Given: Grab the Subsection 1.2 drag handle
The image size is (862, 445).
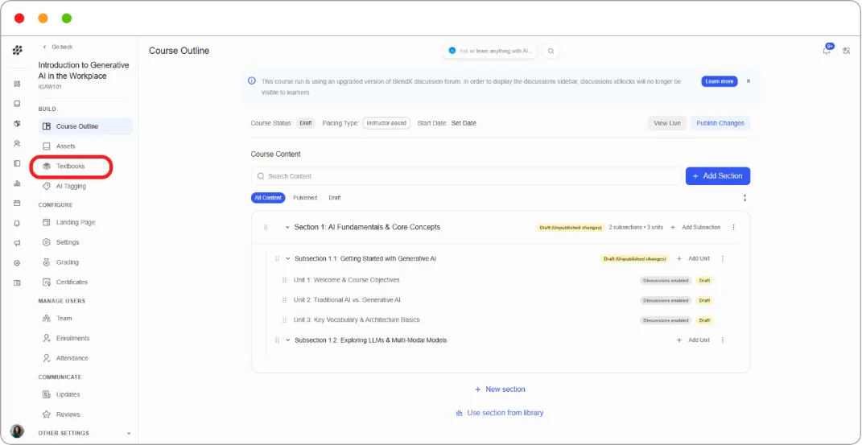Looking at the screenshot, I should [x=277, y=340].
